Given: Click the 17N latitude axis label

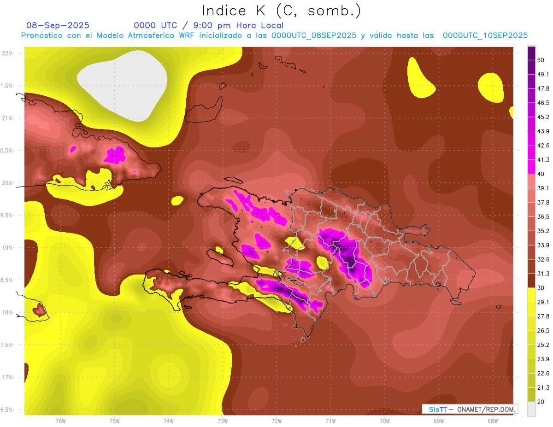Looking at the screenshot, I should [x=7, y=377].
